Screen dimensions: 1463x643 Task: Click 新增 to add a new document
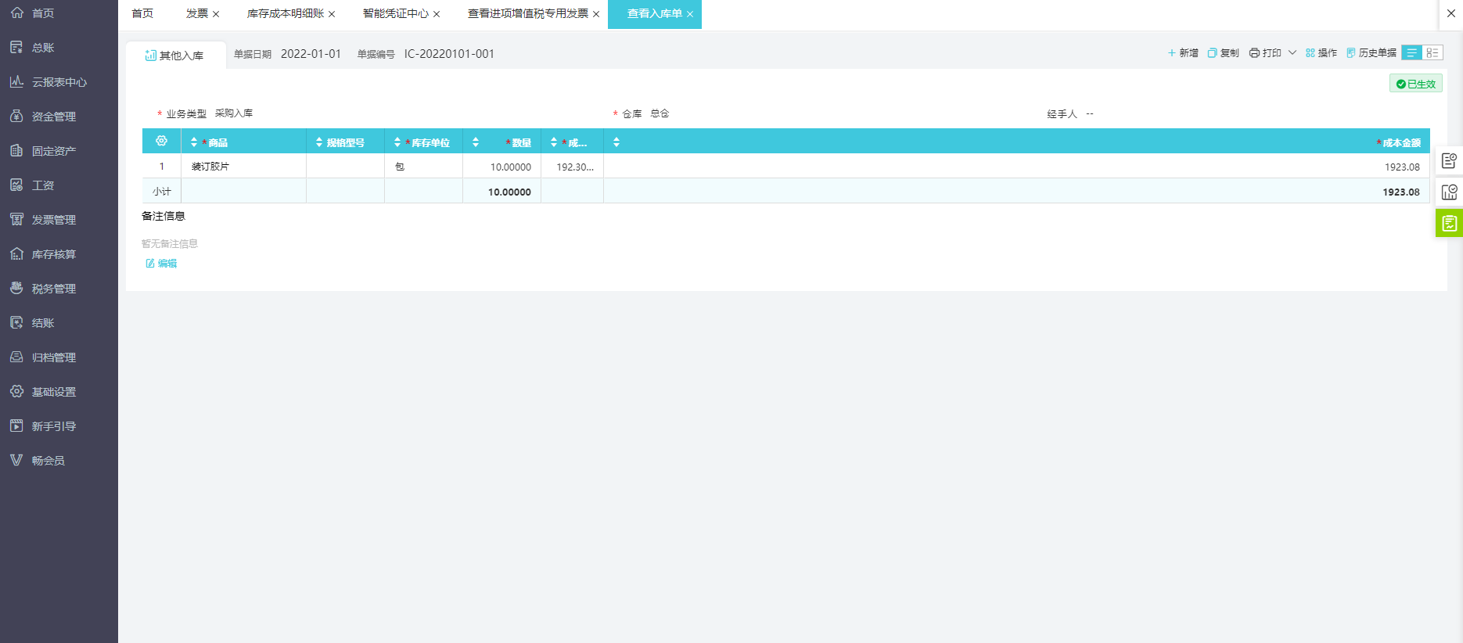1183,53
